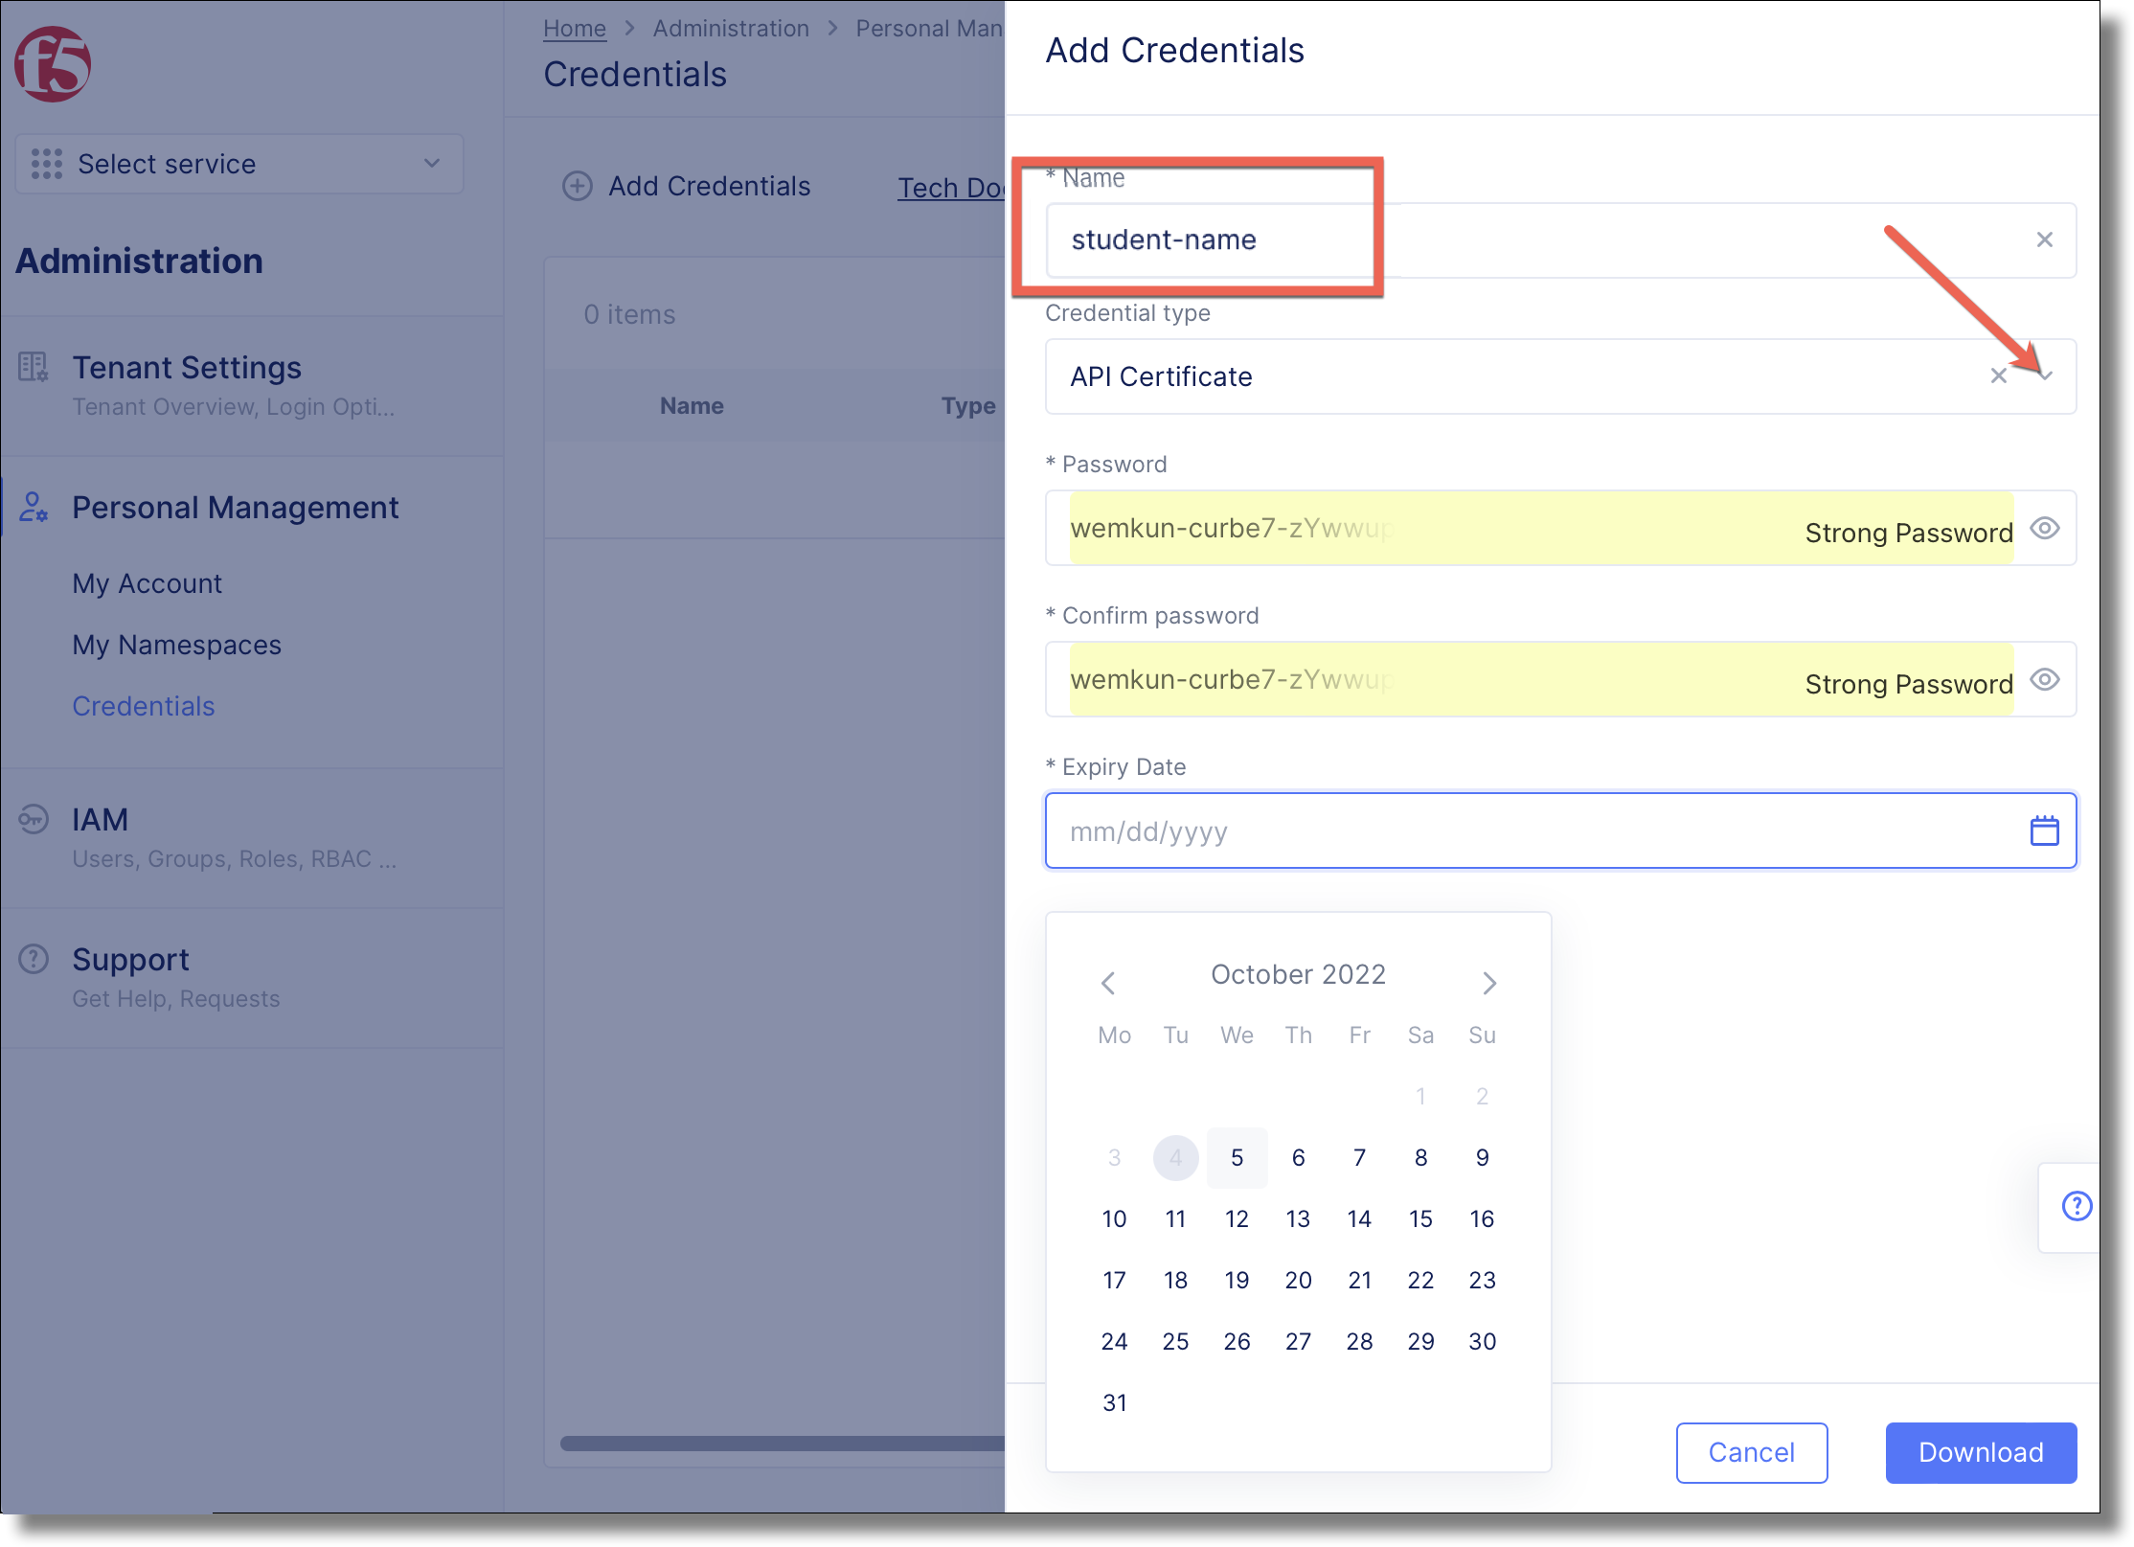
Task: Select October 9 in calendar
Action: pyautogui.click(x=1483, y=1157)
